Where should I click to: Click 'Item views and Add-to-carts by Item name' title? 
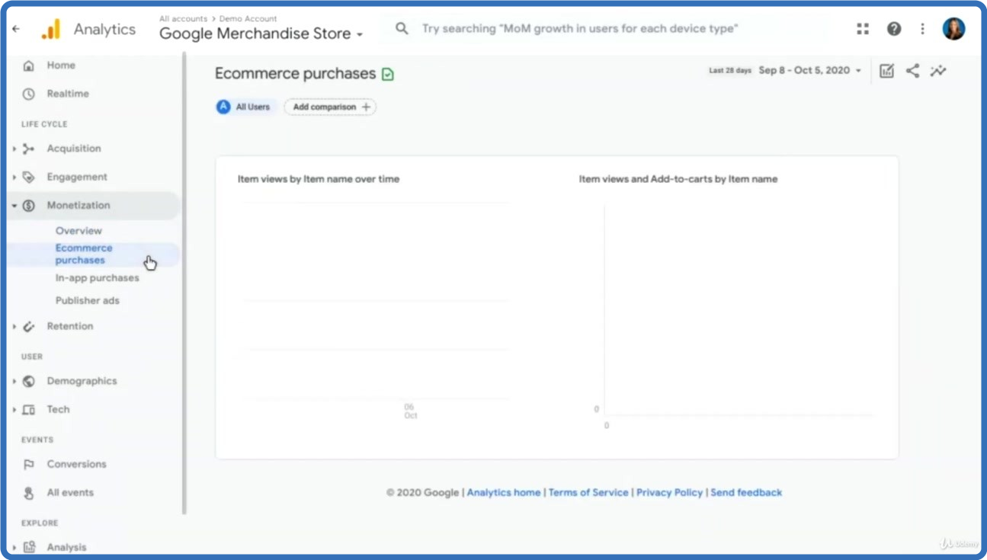coord(678,179)
